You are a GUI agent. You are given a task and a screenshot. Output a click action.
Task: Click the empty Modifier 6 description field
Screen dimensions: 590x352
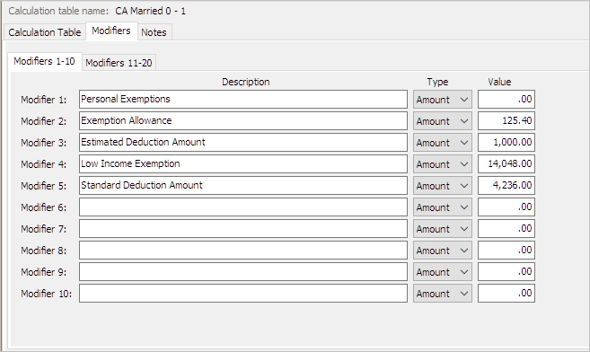pyautogui.click(x=243, y=207)
